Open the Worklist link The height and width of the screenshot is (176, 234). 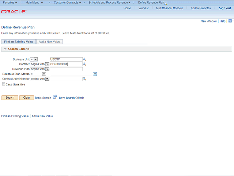pyautogui.click(x=144, y=8)
